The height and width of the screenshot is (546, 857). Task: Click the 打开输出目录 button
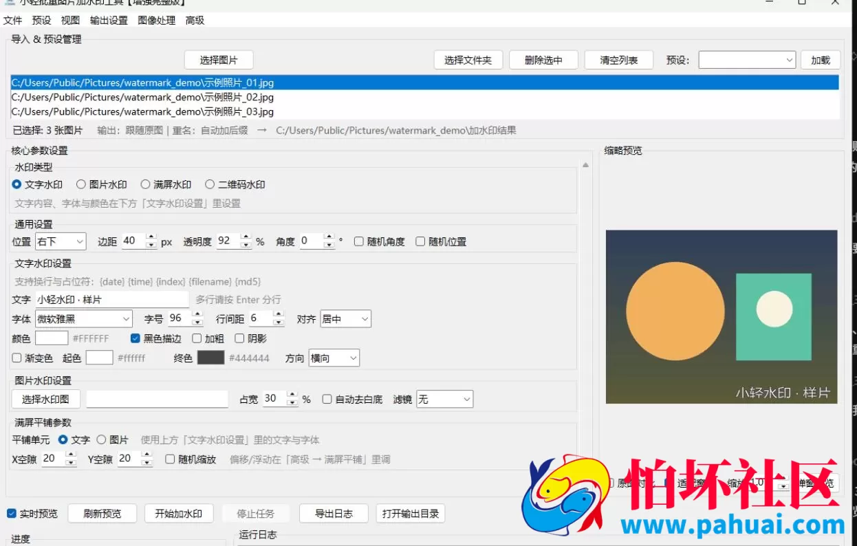(411, 514)
